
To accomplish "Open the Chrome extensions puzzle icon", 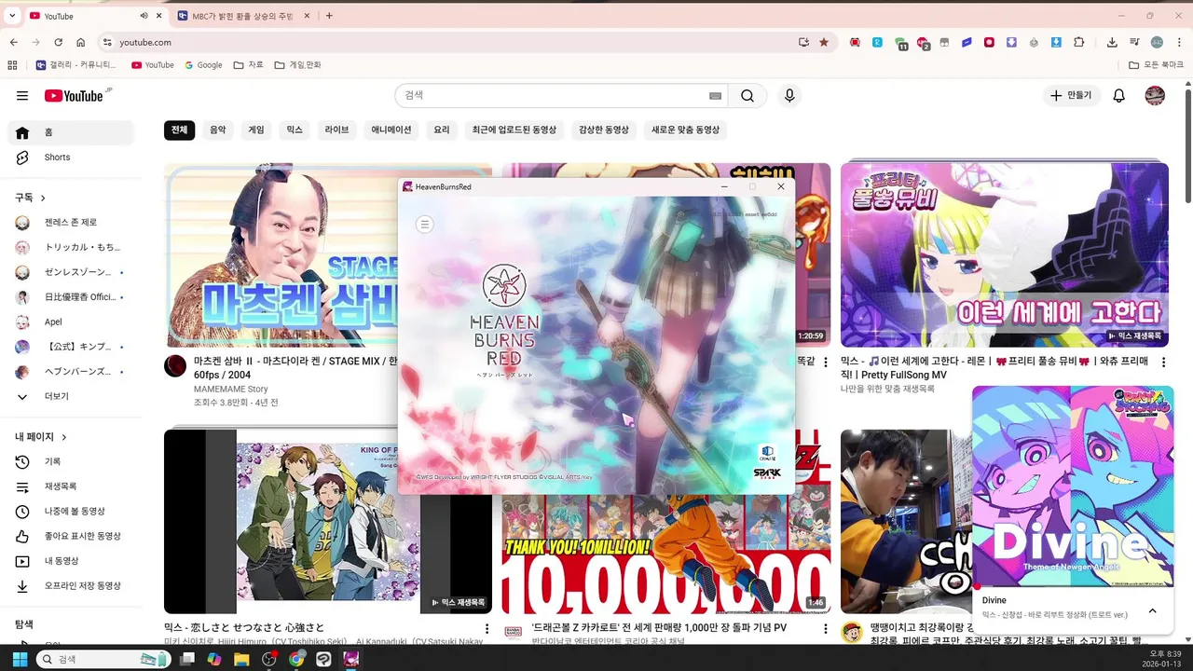I will pyautogui.click(x=1079, y=42).
